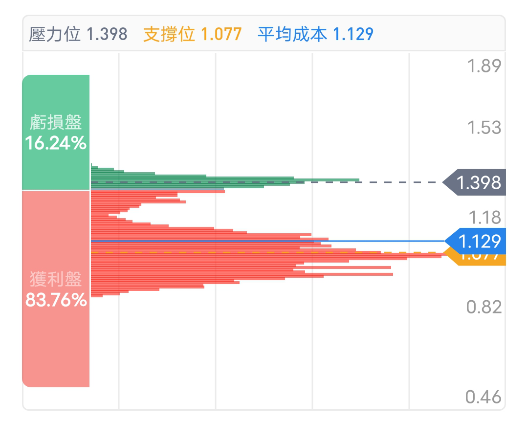Click the 1.89 price axis label
Viewport: 528px width, 421px height.
click(484, 66)
